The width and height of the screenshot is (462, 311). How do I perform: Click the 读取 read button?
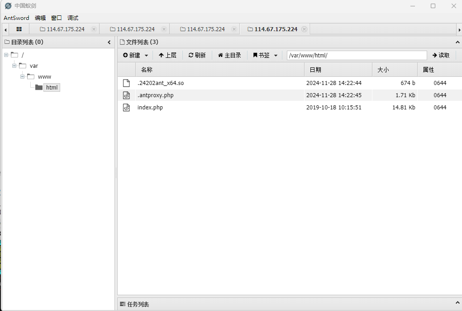441,55
